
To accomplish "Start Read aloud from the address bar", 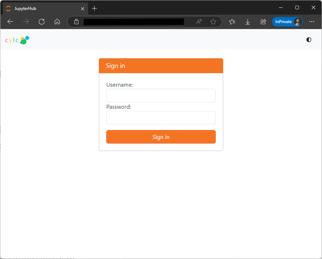I will pyautogui.click(x=199, y=22).
